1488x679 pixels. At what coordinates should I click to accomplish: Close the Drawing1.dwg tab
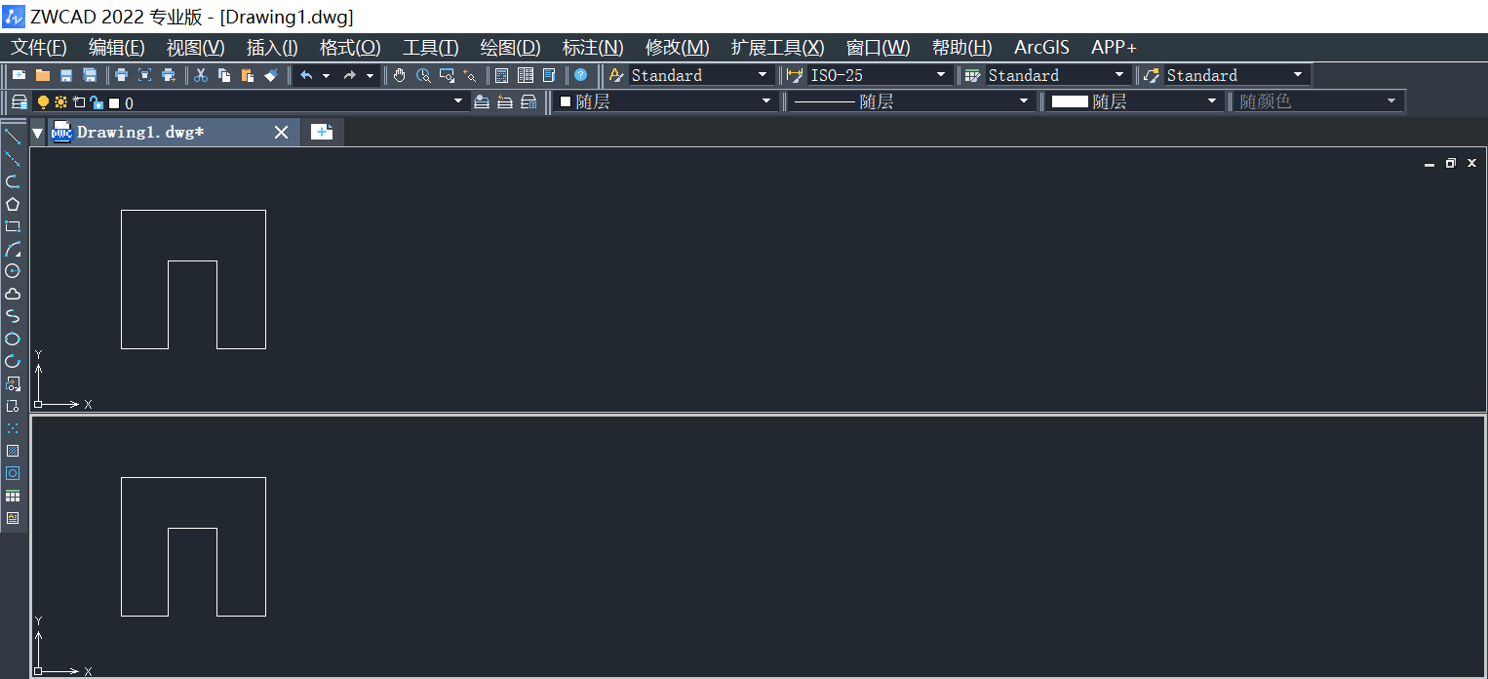[x=281, y=133]
